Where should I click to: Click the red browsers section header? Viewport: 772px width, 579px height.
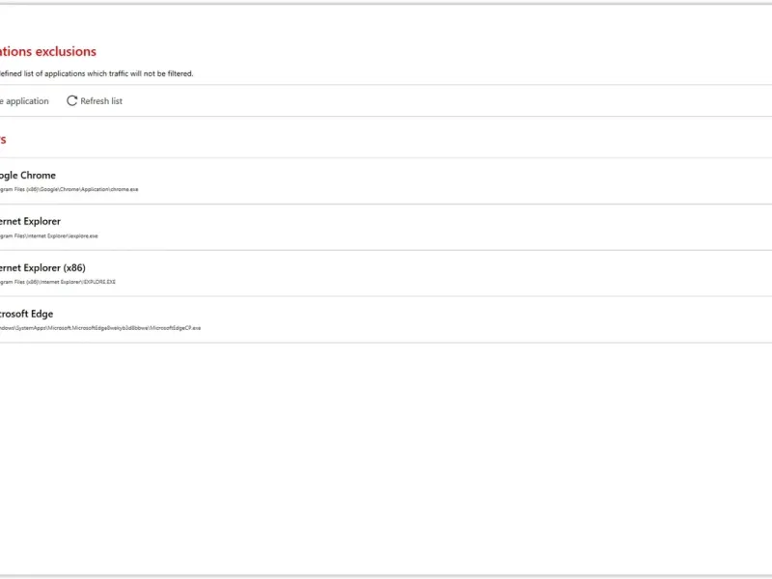click(3, 139)
